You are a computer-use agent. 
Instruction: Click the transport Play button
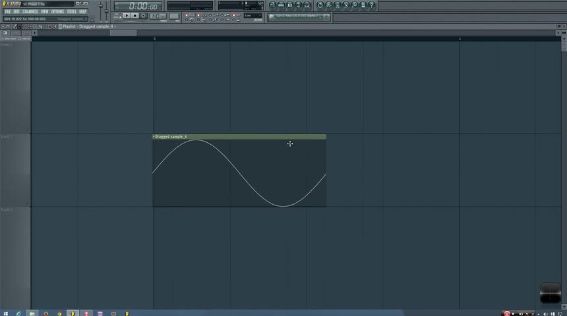click(x=127, y=16)
